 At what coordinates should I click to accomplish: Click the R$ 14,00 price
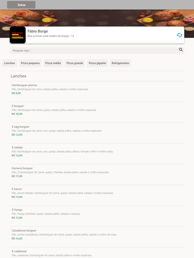(17, 197)
